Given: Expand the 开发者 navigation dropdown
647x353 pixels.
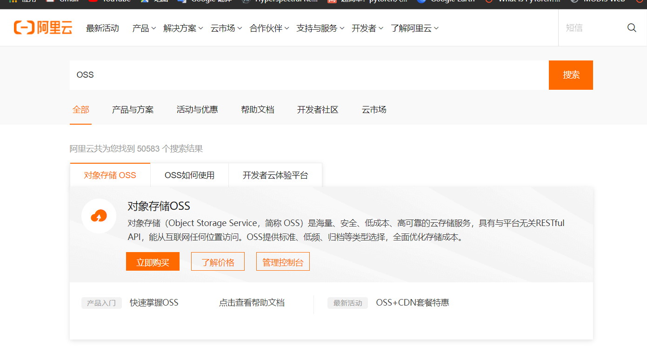Looking at the screenshot, I should point(367,28).
